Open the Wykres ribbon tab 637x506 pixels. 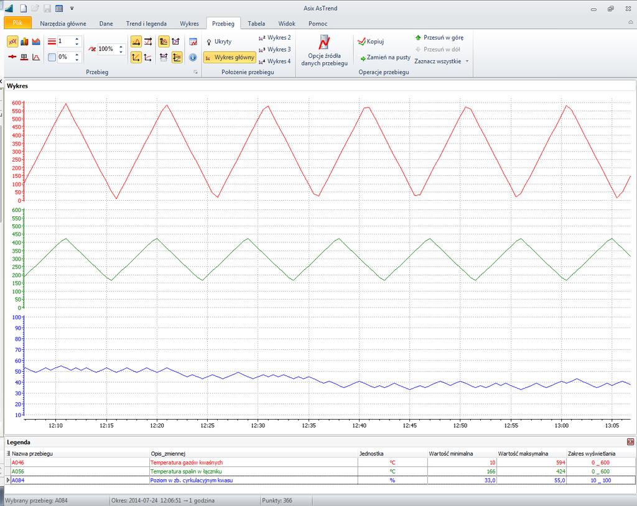coord(189,24)
